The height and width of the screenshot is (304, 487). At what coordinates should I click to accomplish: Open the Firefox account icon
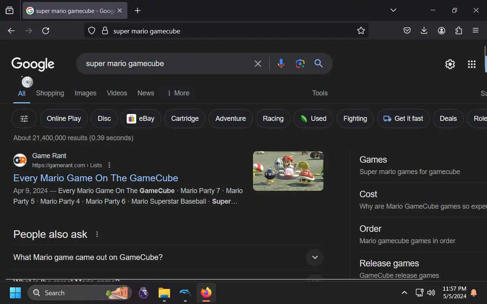(x=441, y=31)
